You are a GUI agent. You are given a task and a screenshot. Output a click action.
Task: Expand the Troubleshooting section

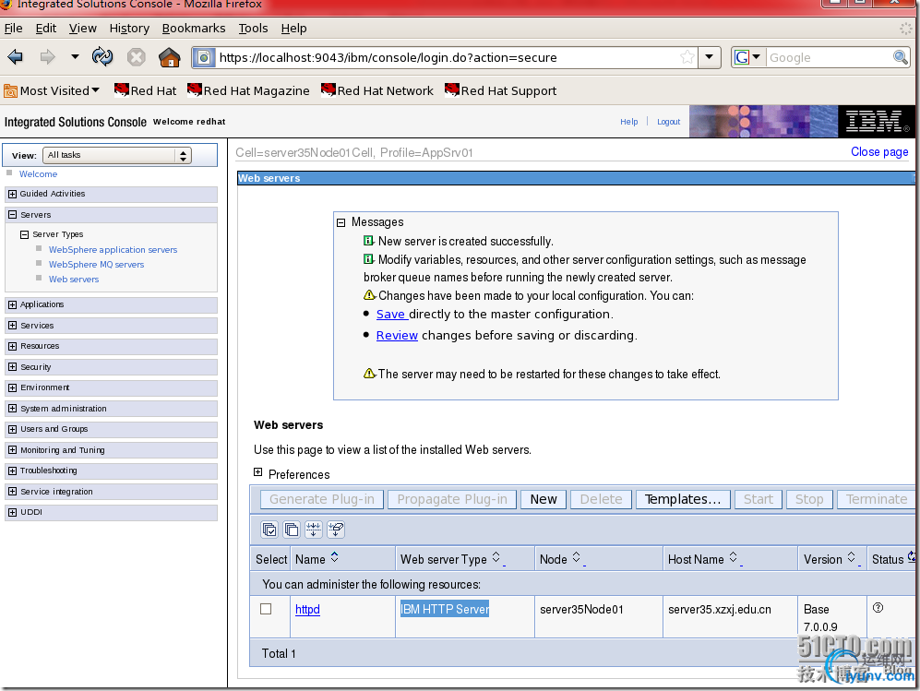(x=12, y=471)
